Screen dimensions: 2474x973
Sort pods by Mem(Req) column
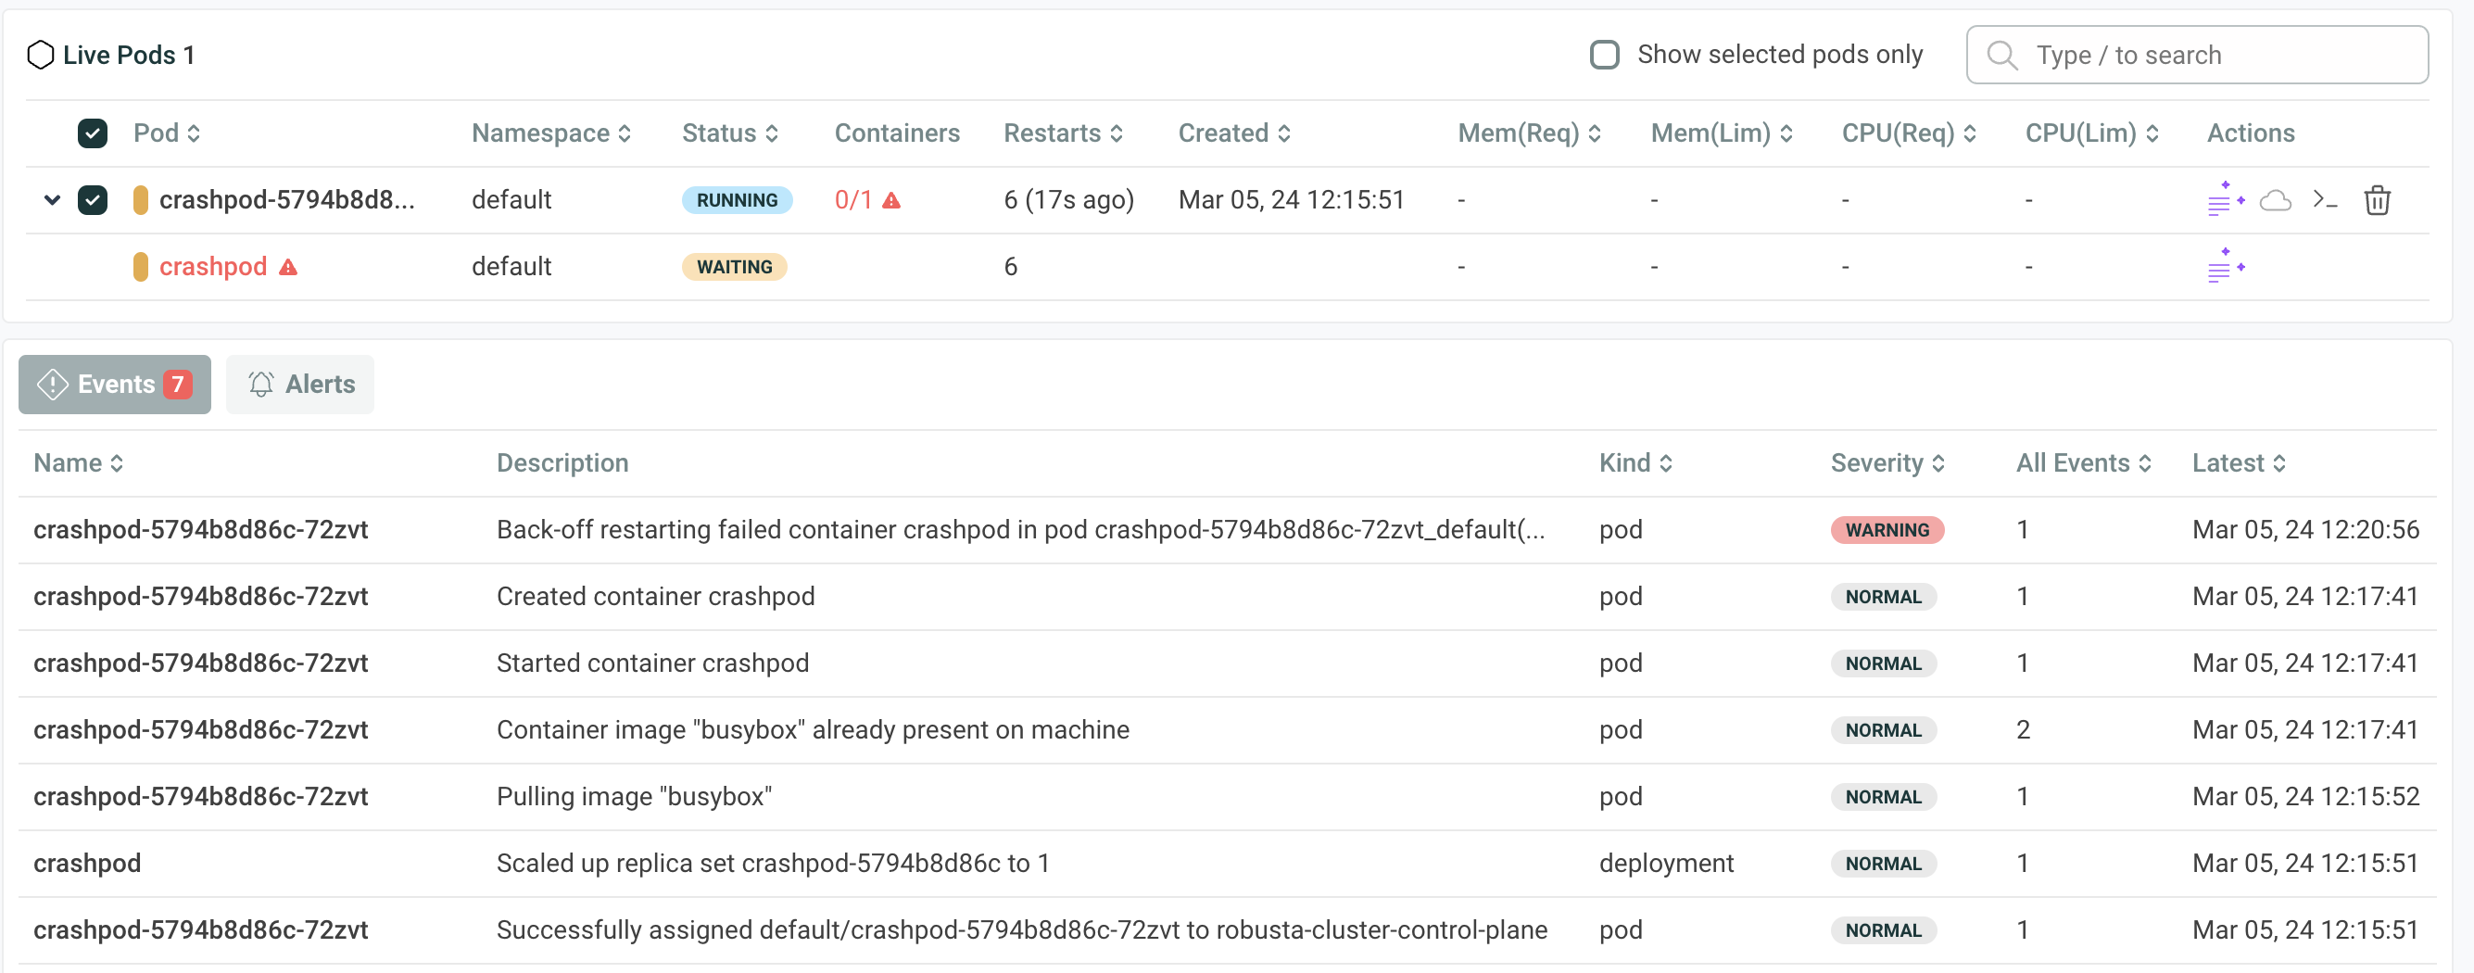pyautogui.click(x=1529, y=133)
